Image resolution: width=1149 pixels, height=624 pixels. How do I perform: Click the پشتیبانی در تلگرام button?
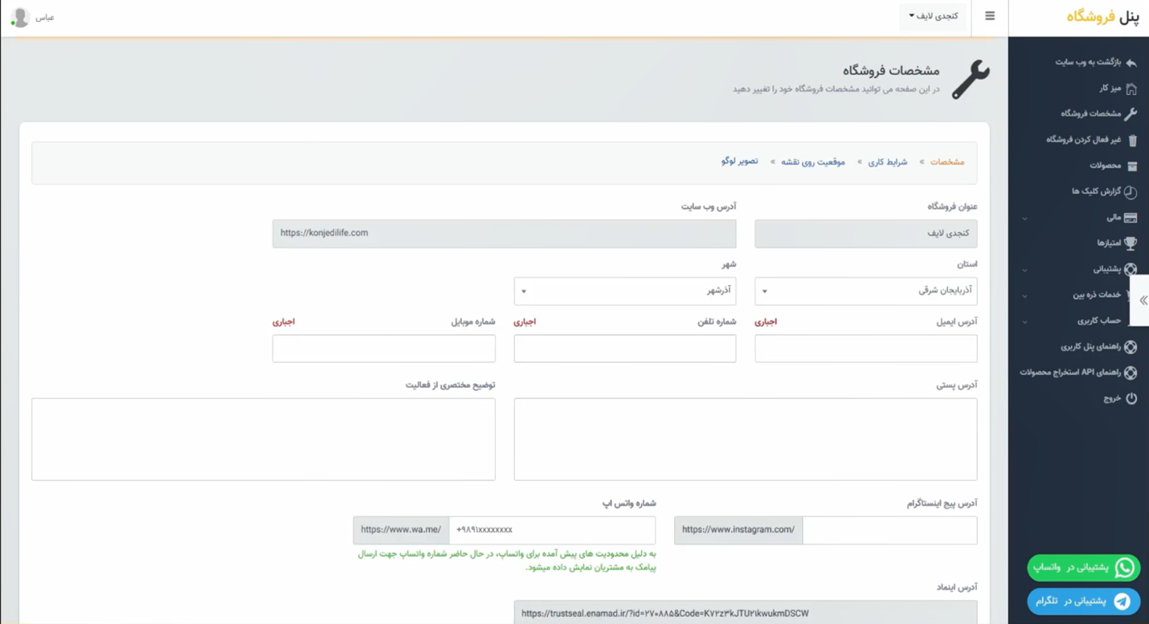click(x=1083, y=602)
